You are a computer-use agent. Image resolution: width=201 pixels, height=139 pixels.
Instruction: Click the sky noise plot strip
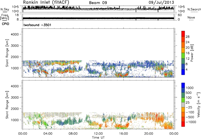98,9
